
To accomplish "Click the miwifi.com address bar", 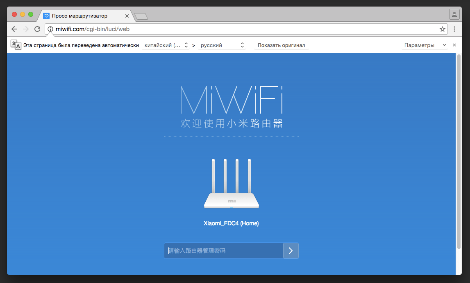I will (246, 29).
